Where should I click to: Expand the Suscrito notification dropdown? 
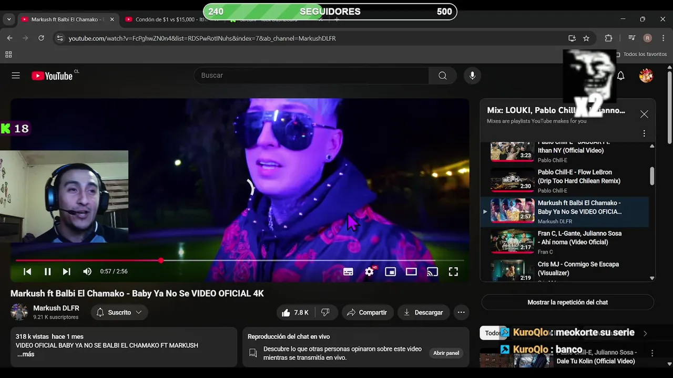119,312
